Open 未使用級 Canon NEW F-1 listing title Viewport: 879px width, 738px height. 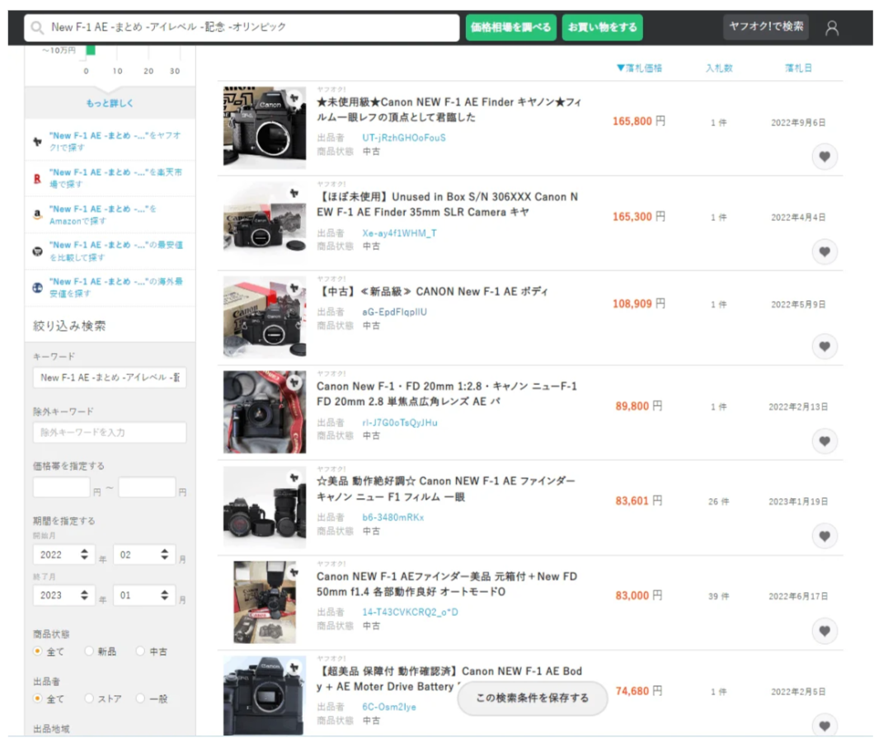(449, 110)
